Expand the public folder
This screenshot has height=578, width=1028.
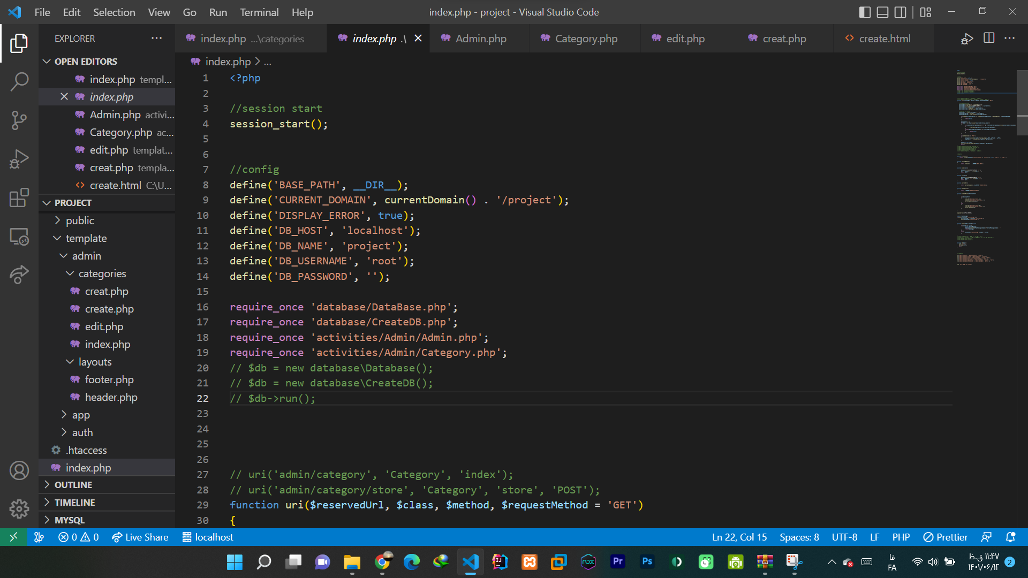click(x=80, y=220)
